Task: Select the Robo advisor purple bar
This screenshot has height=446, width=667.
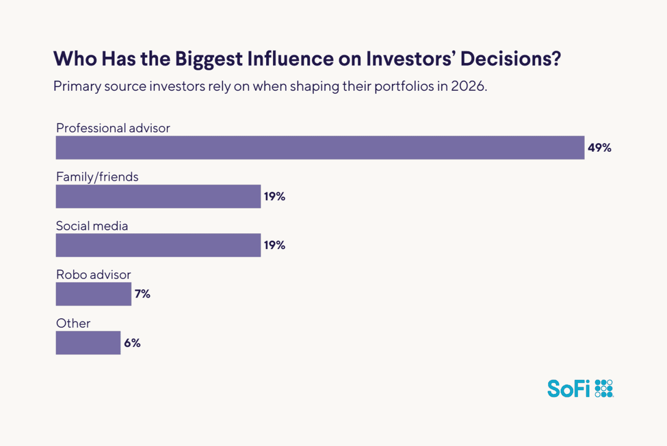Action: tap(94, 294)
